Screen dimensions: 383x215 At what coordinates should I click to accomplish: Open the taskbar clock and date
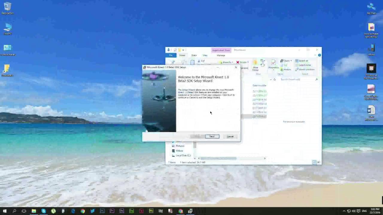point(375,211)
